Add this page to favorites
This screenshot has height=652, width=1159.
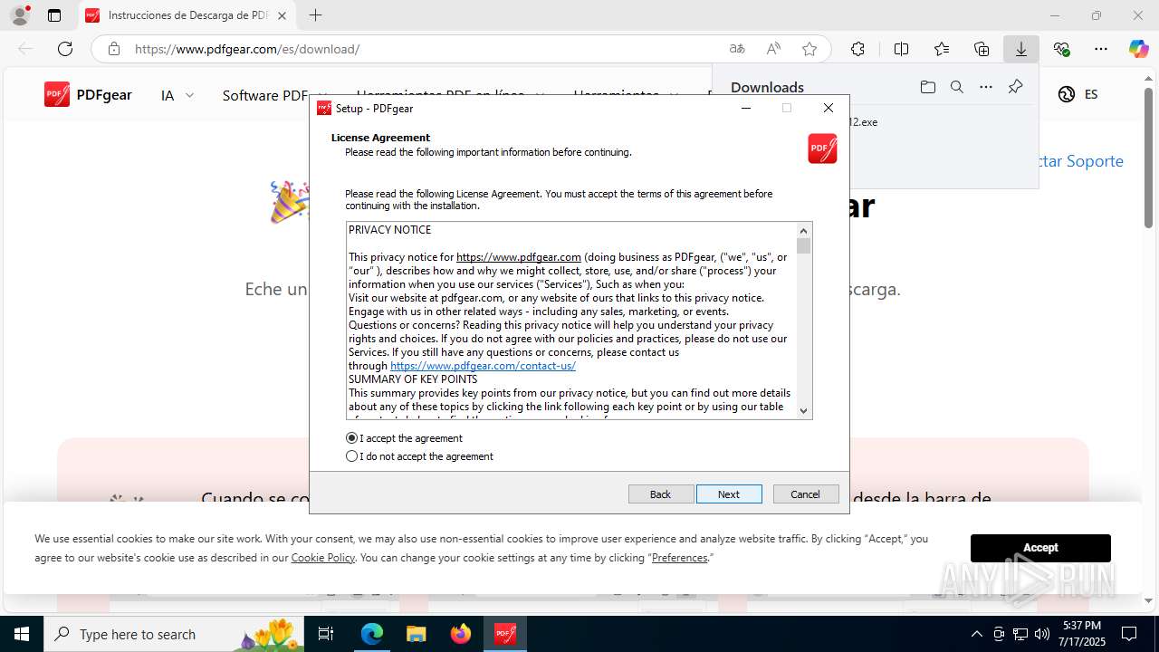pyautogui.click(x=809, y=49)
